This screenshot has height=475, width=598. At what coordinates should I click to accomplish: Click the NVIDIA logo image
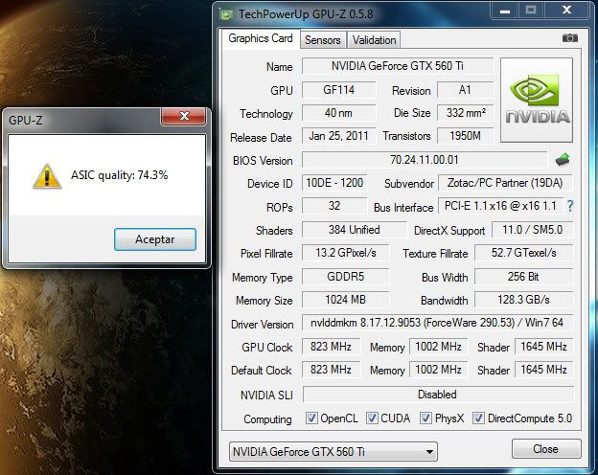(537, 100)
